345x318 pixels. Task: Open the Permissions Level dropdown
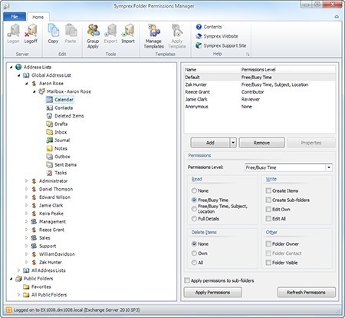pos(329,167)
